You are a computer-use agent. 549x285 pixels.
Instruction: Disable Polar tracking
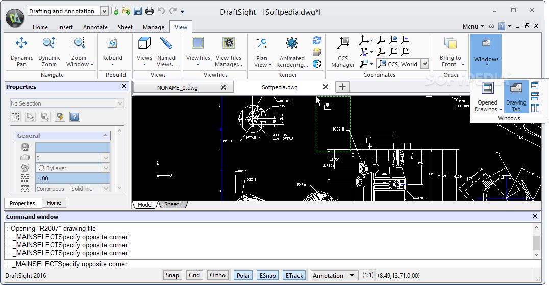(243, 275)
